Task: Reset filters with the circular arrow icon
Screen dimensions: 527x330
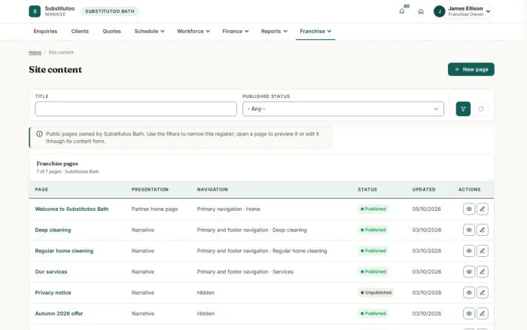Action: click(x=480, y=109)
